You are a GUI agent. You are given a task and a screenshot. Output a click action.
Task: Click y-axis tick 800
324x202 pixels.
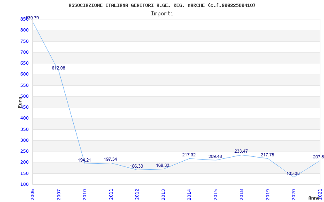(24, 30)
